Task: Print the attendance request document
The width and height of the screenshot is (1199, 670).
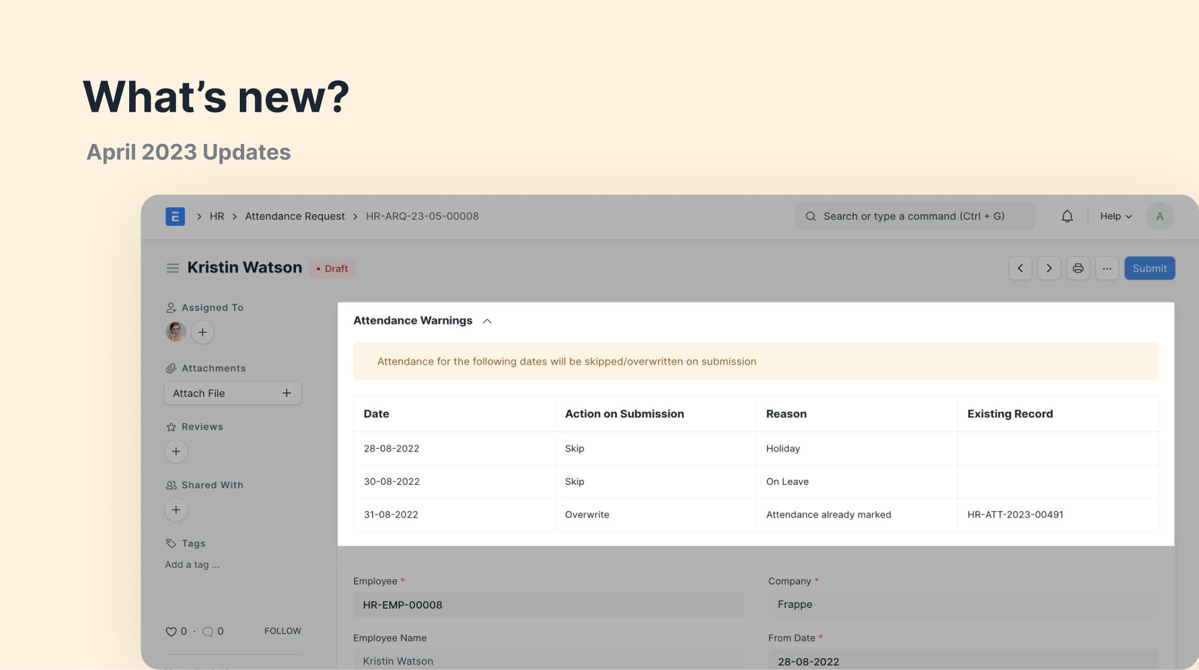Action: click(x=1078, y=268)
